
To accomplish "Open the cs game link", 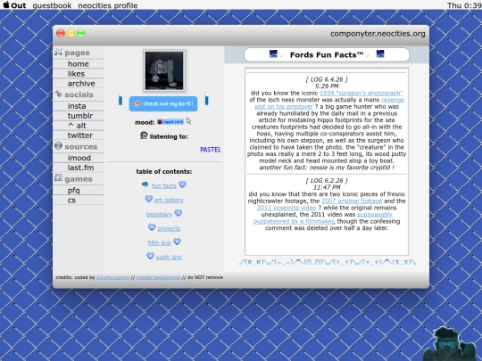I will click(x=71, y=201).
